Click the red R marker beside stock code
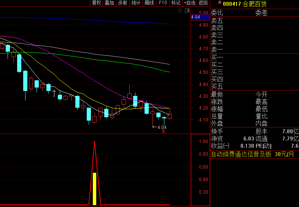 tap(220, 3)
